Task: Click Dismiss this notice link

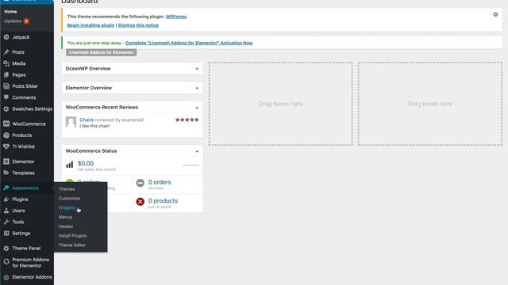Action: pyautogui.click(x=138, y=25)
